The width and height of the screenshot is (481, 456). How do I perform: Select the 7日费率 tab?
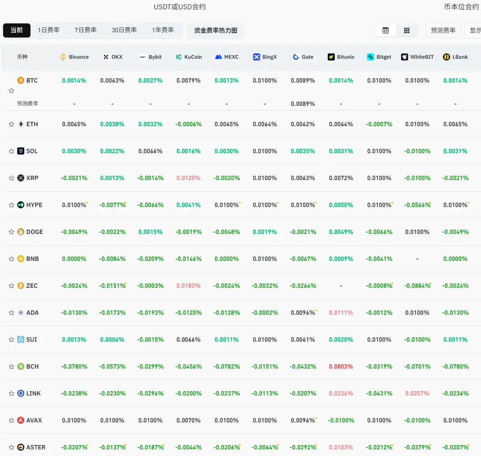[x=86, y=30]
